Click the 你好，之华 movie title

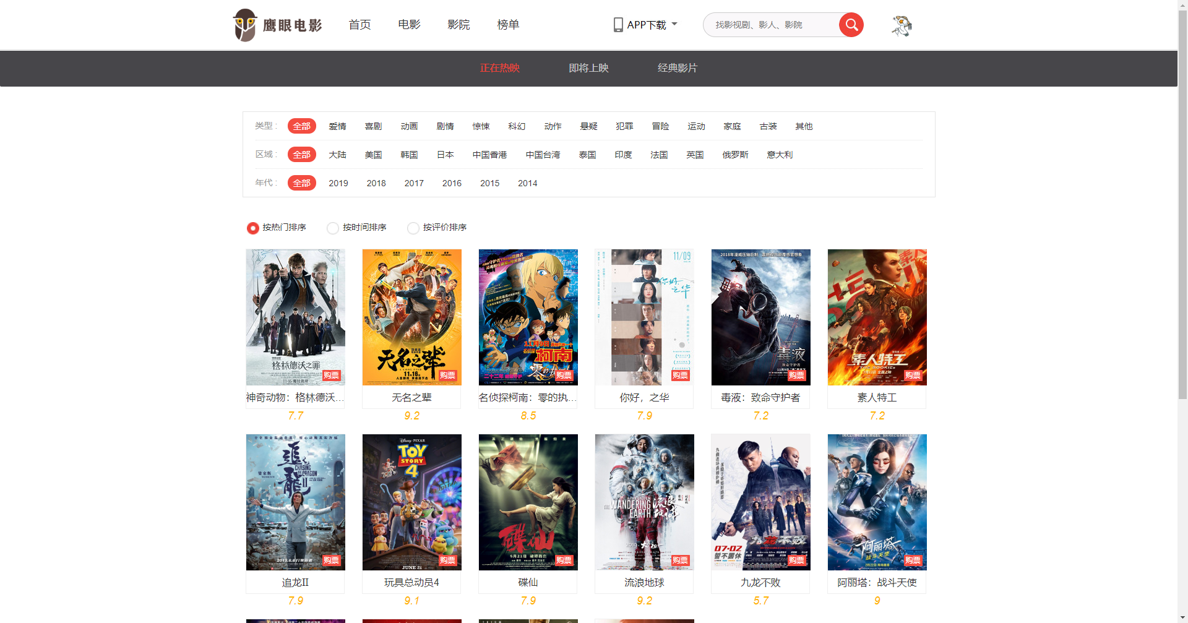point(644,398)
